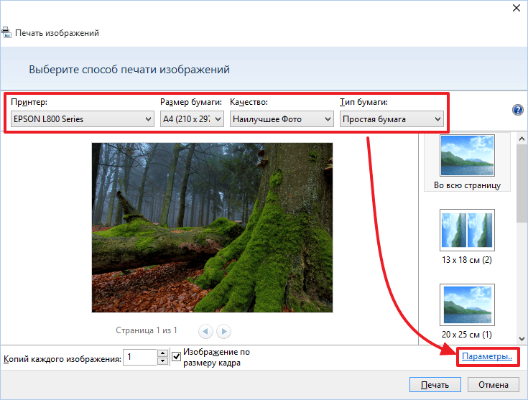Click the layout list scrollbar thumb
This screenshot has height=400, width=528.
click(522, 183)
